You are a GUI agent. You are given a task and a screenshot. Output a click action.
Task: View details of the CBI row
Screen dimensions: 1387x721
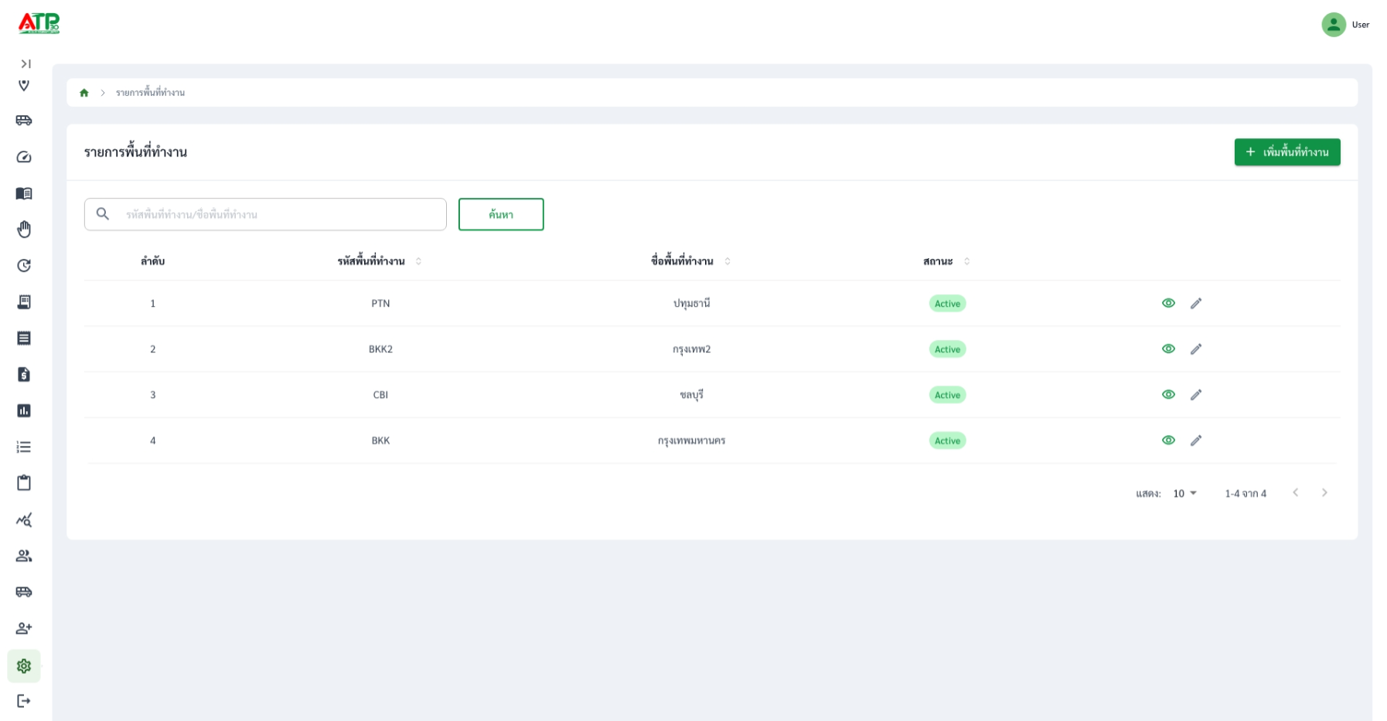point(1168,394)
